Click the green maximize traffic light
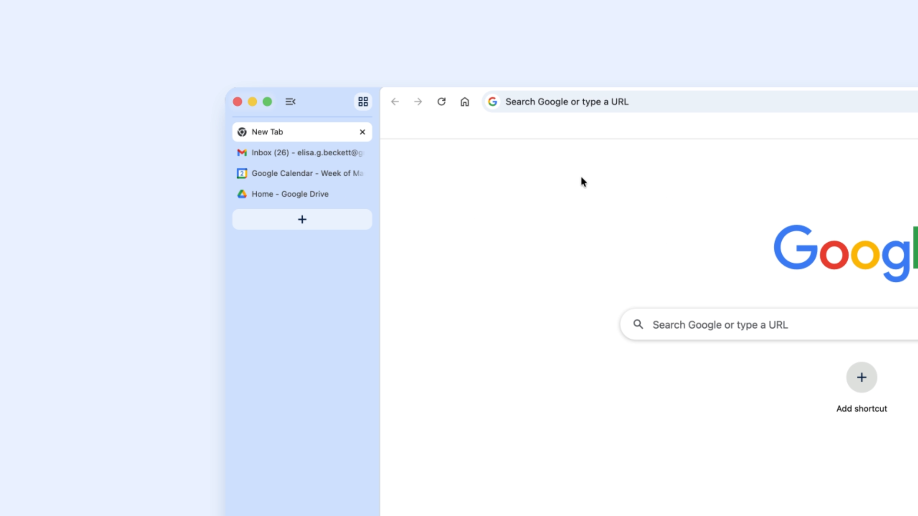The width and height of the screenshot is (918, 516). [267, 101]
